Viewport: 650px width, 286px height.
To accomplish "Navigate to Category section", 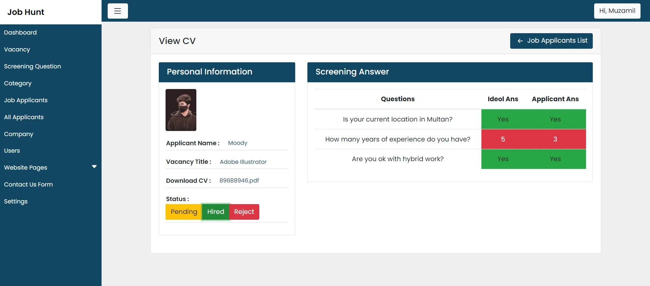I will (18, 83).
